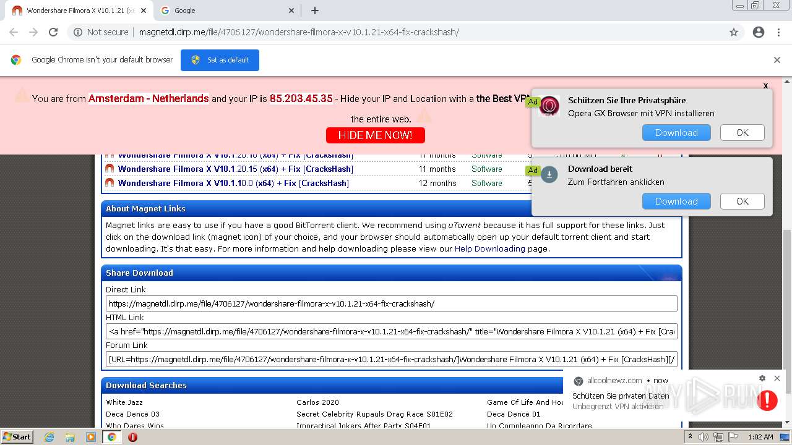Click the address bar URL

[299, 32]
